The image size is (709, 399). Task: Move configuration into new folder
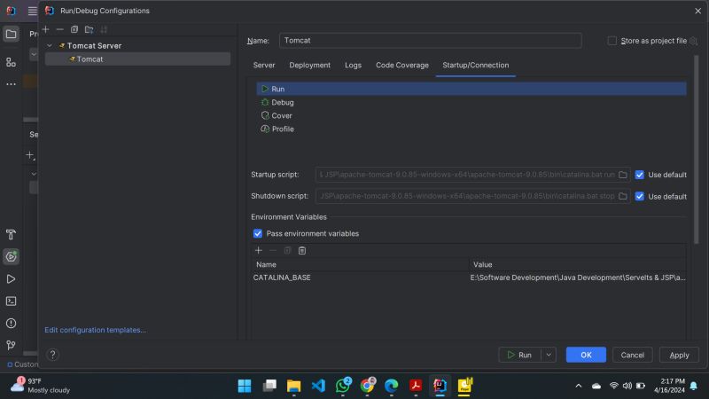click(90, 29)
